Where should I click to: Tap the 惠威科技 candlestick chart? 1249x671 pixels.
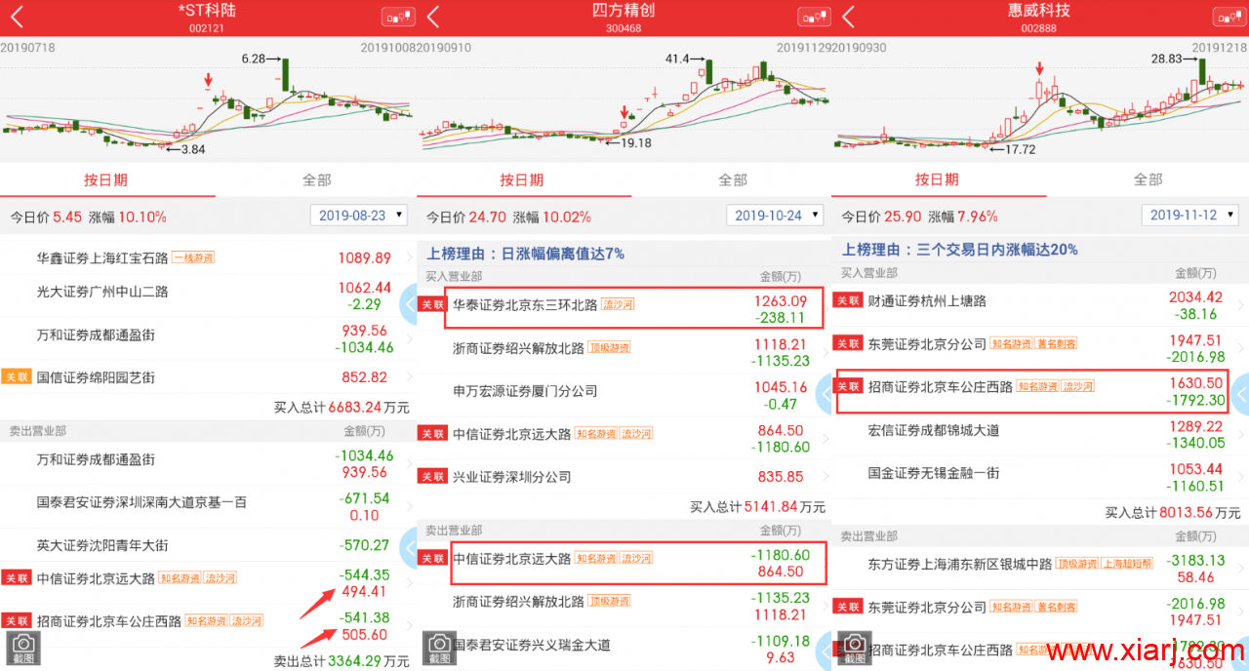[1041, 100]
